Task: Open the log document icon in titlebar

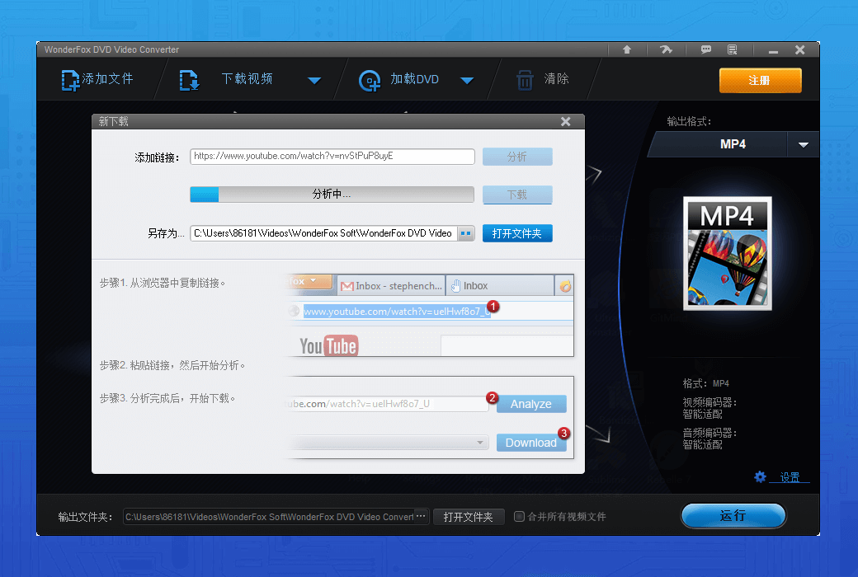Action: tap(731, 49)
